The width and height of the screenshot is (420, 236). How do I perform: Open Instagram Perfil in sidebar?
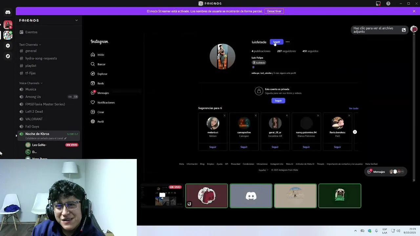click(x=97, y=122)
